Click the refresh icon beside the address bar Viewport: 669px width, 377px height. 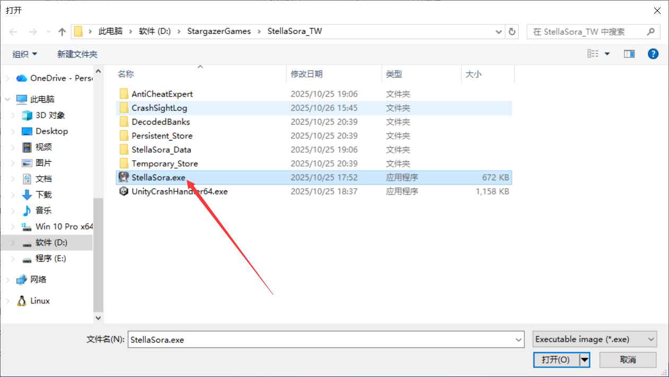click(x=512, y=31)
